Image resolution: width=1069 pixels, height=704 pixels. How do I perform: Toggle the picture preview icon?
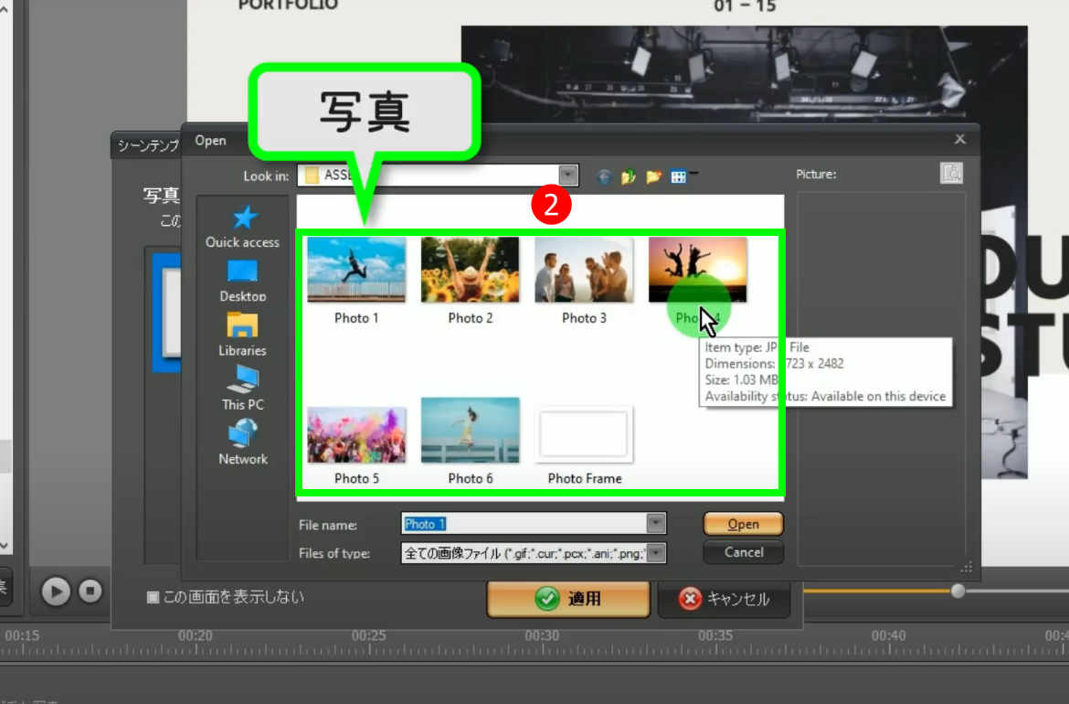(951, 174)
